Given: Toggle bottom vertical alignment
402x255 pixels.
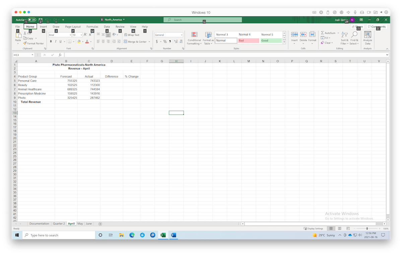Looking at the screenshot, I should 108,35.
